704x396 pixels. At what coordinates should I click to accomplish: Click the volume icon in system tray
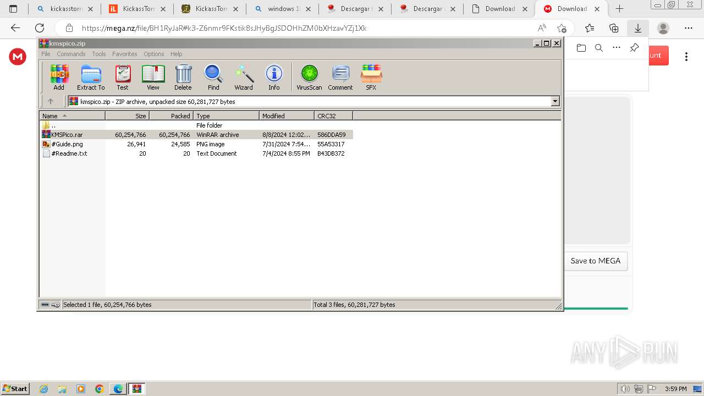coord(625,389)
